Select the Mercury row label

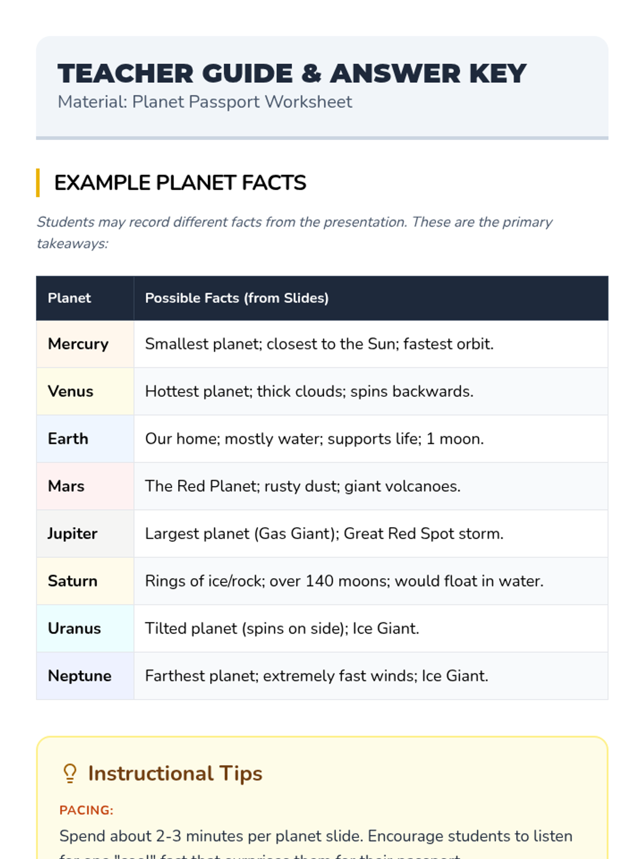click(78, 344)
